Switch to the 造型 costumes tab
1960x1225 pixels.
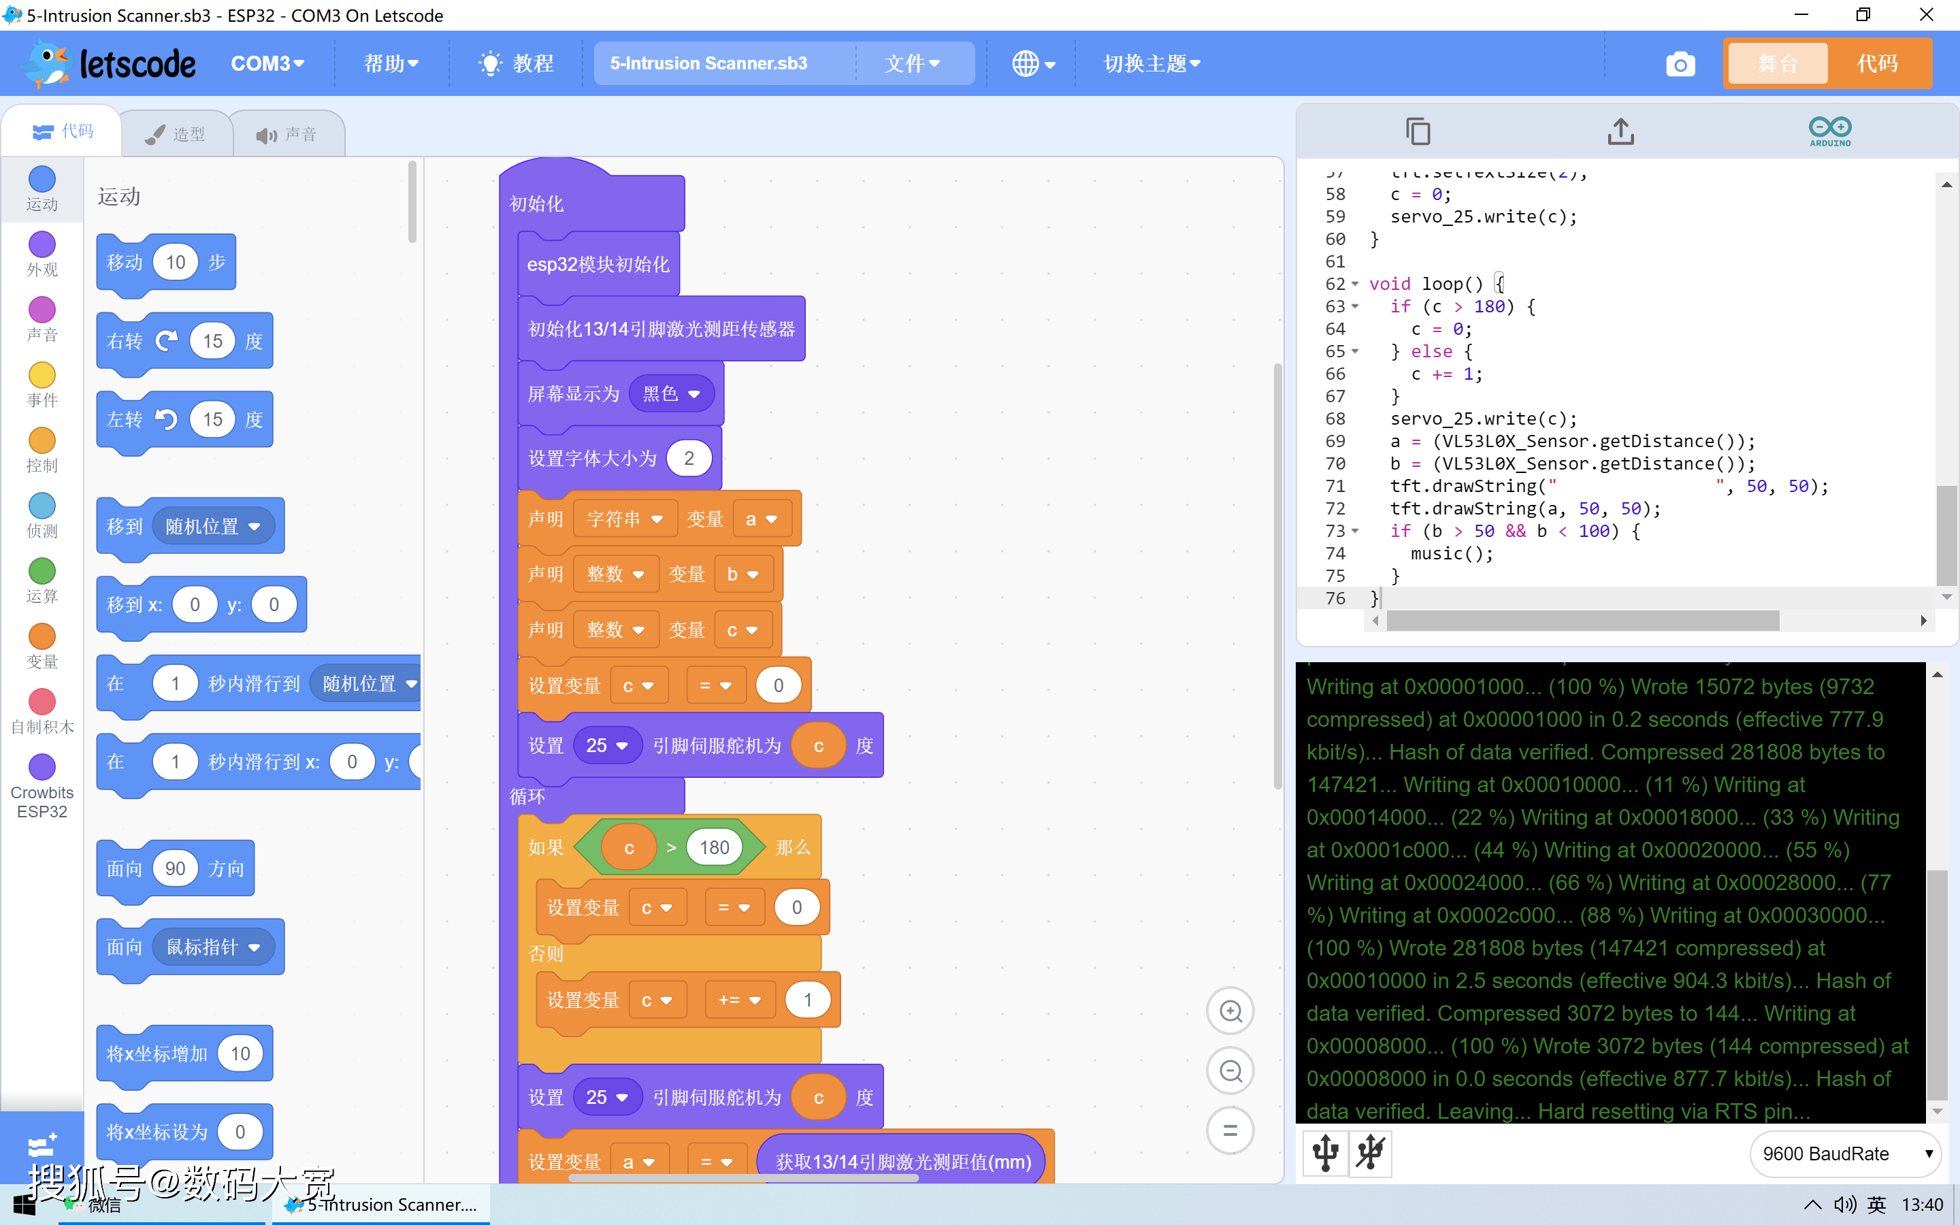pyautogui.click(x=176, y=133)
